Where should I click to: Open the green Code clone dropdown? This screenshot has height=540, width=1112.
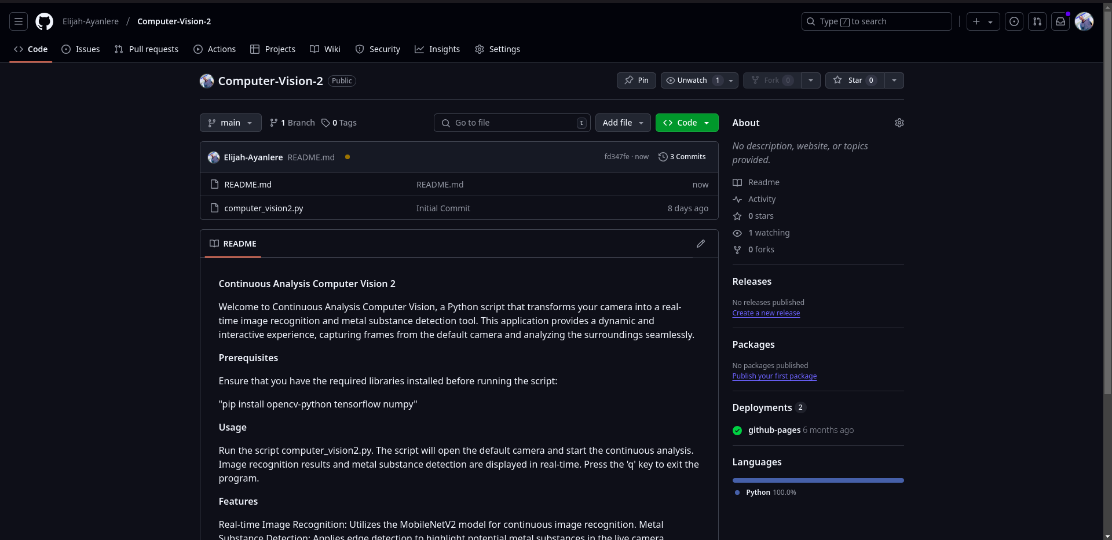tap(687, 123)
